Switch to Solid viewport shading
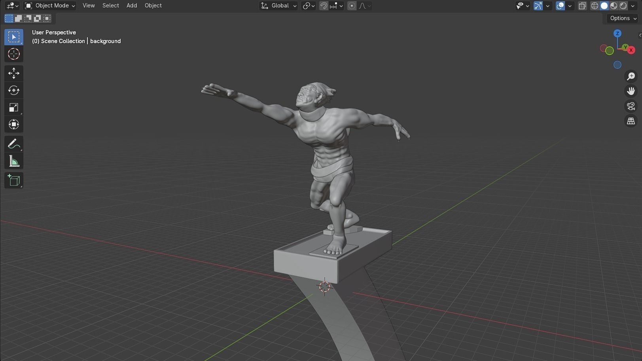Viewport: 642px width, 361px height. point(604,6)
